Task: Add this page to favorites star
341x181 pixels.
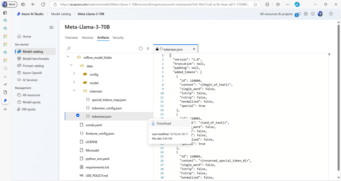Action: [255, 4]
